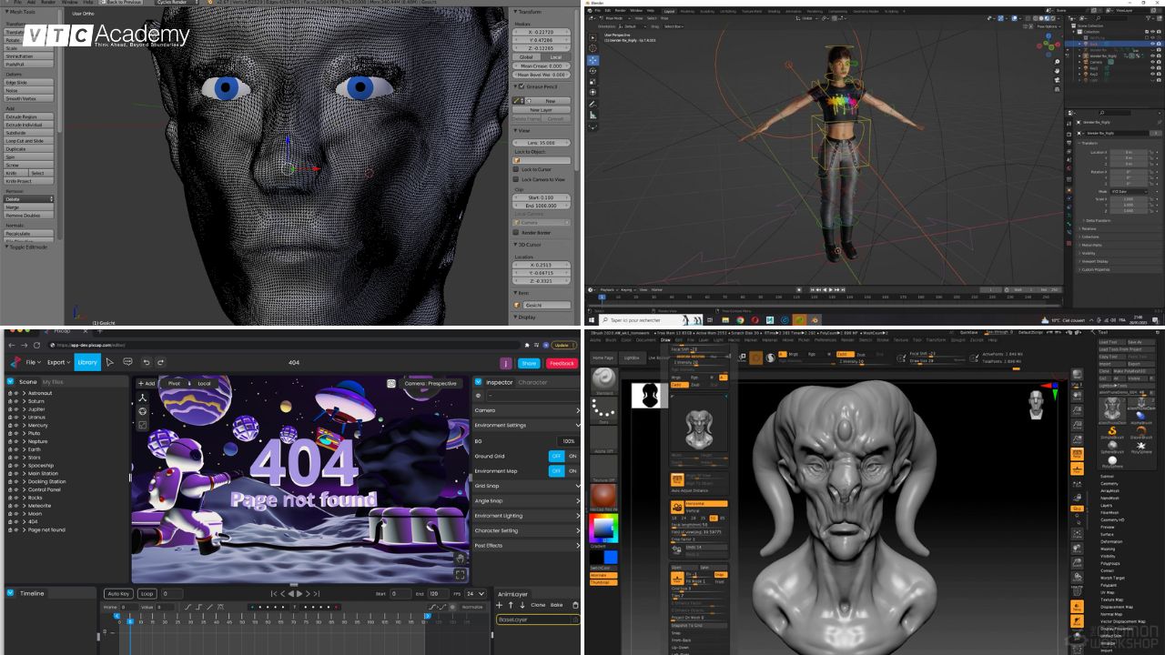Open the Render menu in Blender
This screenshot has height=655, width=1165.
coord(621,9)
